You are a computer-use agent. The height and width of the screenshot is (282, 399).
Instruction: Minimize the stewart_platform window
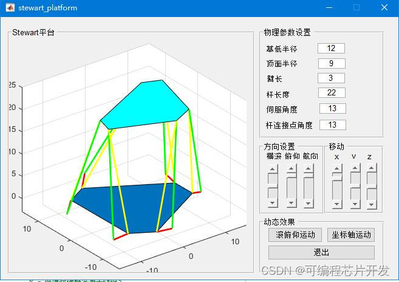[329, 8]
